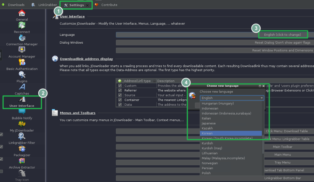The width and height of the screenshot is (314, 182).
Task: Expand the English language combo box
Action: [x=232, y=98]
